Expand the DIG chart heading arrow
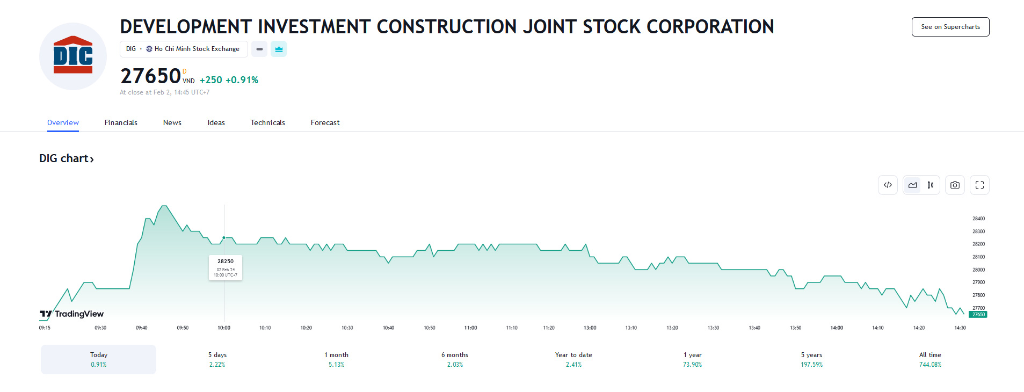Screen dimensions: 1024x392 pyautogui.click(x=92, y=159)
